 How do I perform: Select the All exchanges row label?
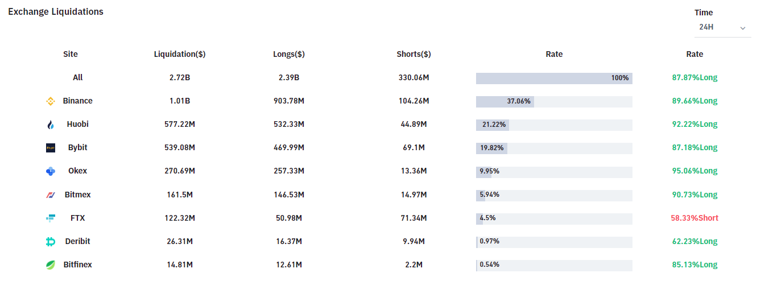78,78
